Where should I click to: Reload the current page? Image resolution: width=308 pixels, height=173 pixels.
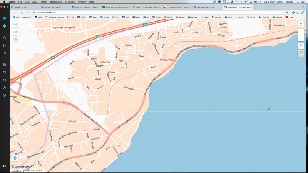[22, 12]
